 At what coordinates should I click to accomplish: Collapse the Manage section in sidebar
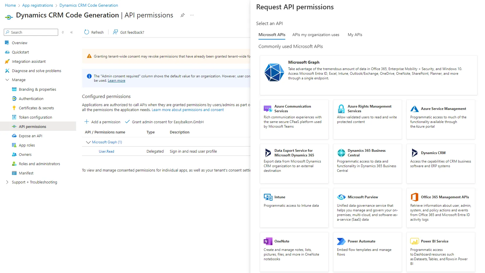tap(7, 80)
